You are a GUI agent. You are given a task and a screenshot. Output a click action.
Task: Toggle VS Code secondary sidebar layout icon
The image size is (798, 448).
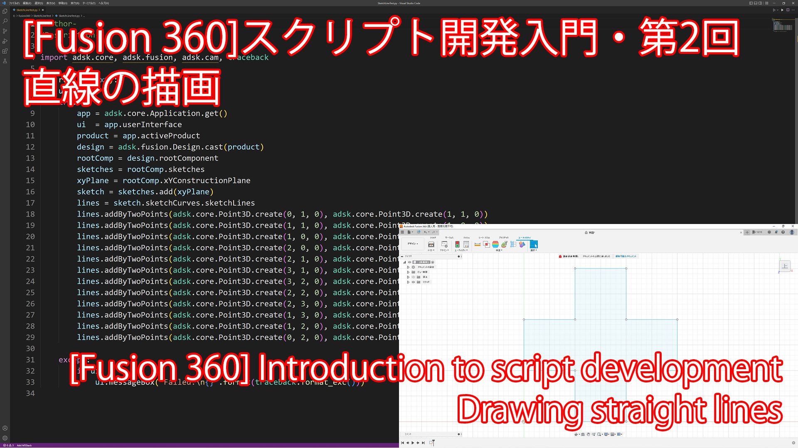(x=760, y=3)
